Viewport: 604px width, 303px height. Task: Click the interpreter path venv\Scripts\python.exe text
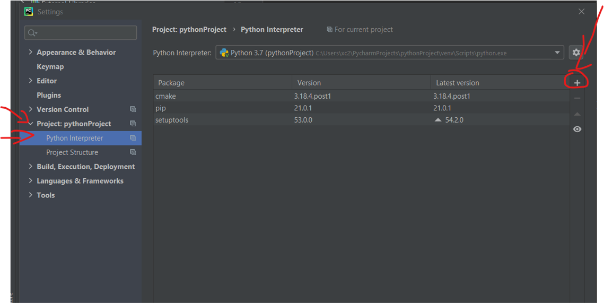(x=411, y=53)
